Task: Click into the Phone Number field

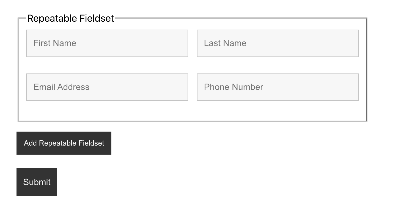Action: 278,87
